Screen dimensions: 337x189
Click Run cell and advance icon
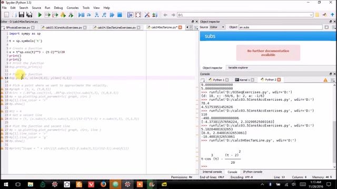click(x=55, y=15)
